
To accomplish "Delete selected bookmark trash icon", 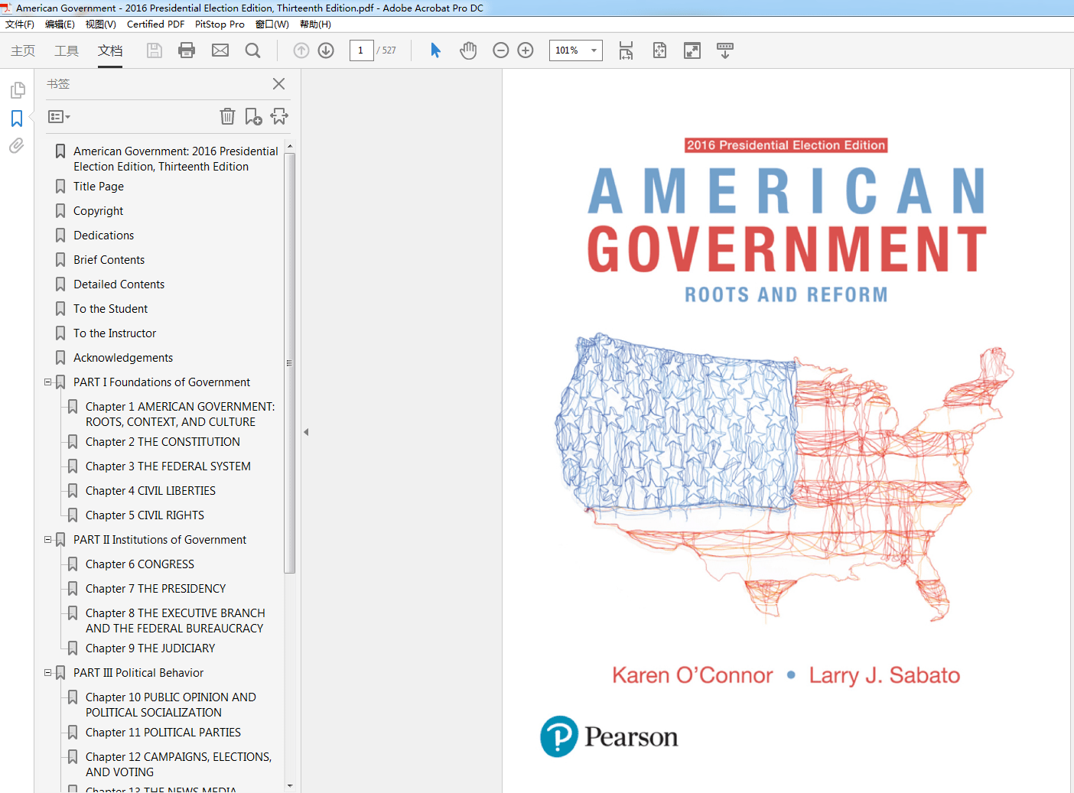I will [x=227, y=116].
